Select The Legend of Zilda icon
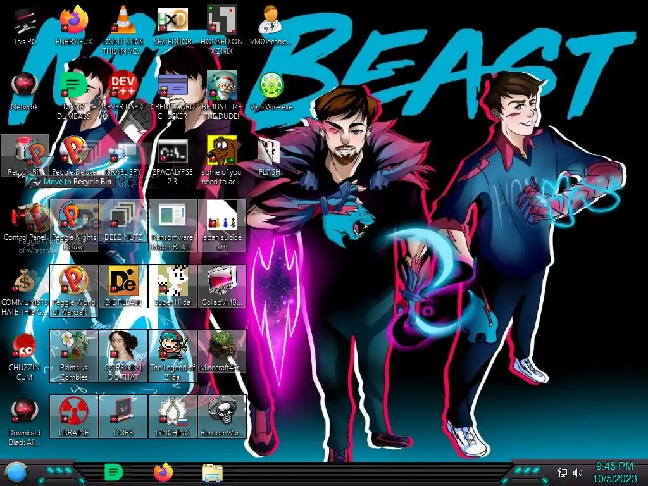 click(172, 356)
